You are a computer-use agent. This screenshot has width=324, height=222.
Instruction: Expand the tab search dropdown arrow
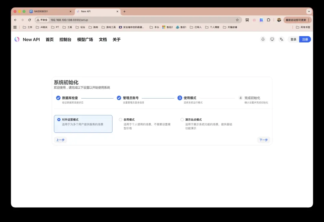coord(309,11)
